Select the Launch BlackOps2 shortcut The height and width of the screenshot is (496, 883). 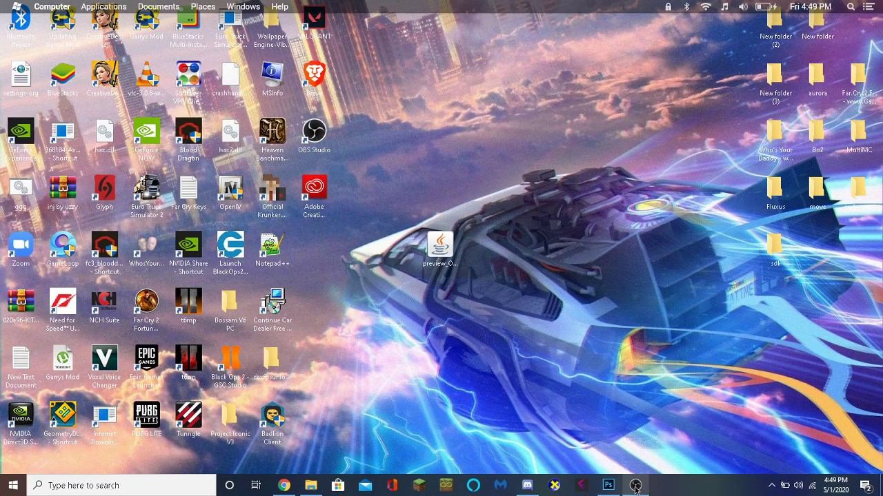pyautogui.click(x=230, y=245)
